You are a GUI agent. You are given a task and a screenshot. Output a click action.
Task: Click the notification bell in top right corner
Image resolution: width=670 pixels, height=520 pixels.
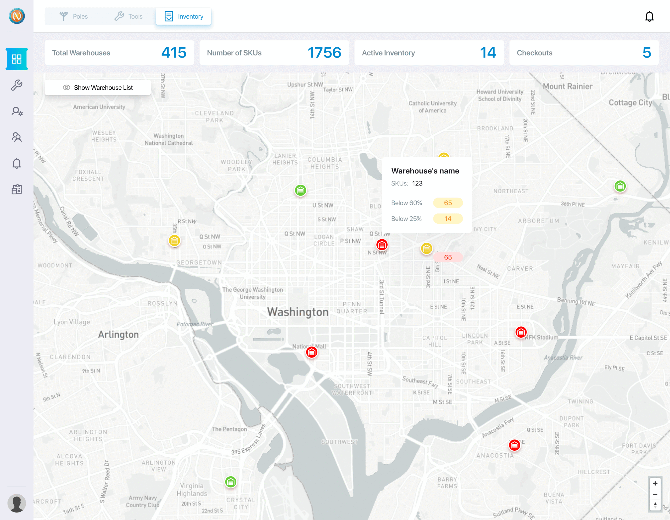tap(650, 16)
